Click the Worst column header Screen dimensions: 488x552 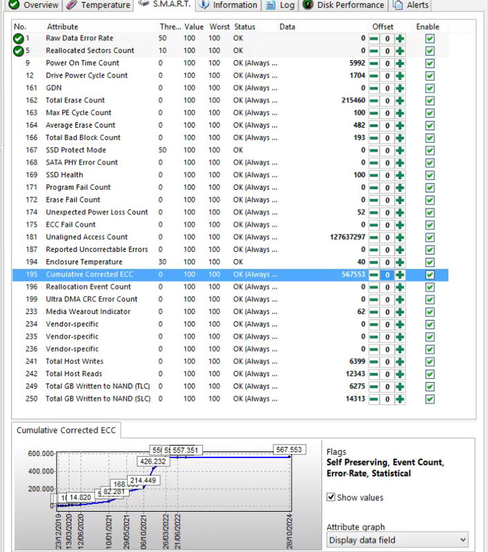coord(219,27)
